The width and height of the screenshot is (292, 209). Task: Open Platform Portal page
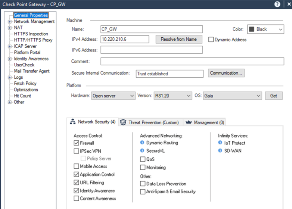click(27, 53)
